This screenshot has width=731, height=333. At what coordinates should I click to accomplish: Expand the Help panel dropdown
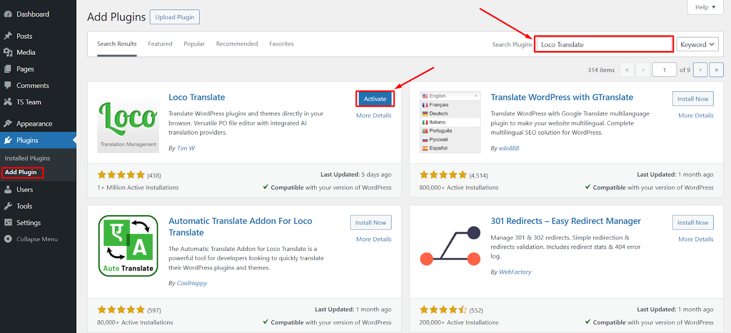tap(705, 7)
